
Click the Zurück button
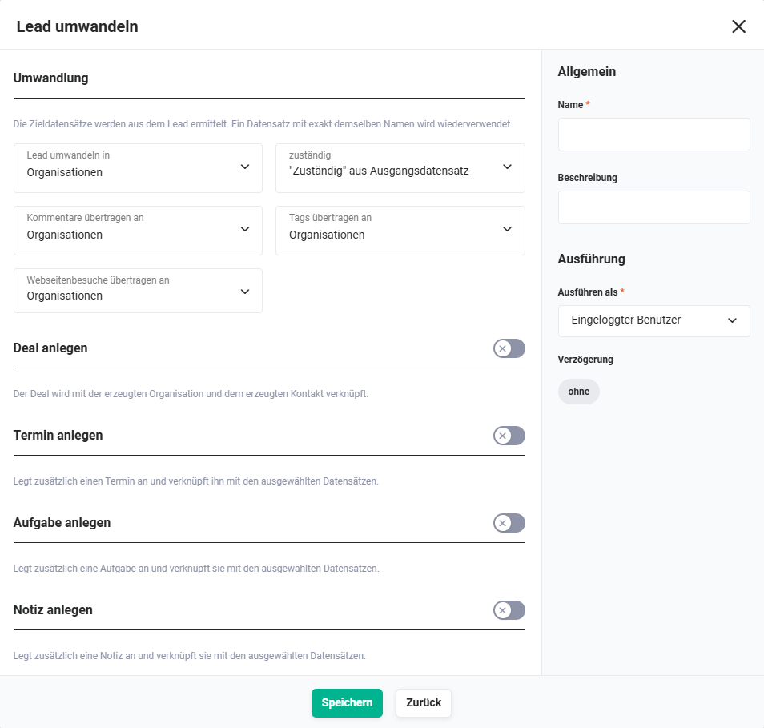click(x=424, y=702)
